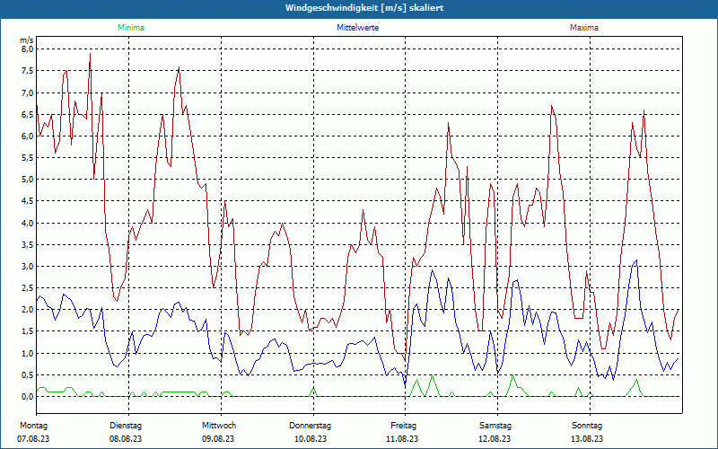Click the 12.08.23 date label
This screenshot has height=449, width=718.
coord(495,439)
